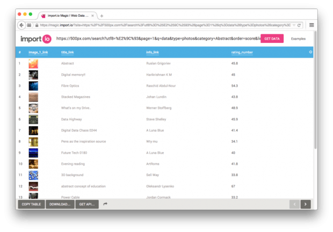Viewport: 333px width, 232px height.
Task: Click the browser back arrow button
Action: tap(21, 25)
